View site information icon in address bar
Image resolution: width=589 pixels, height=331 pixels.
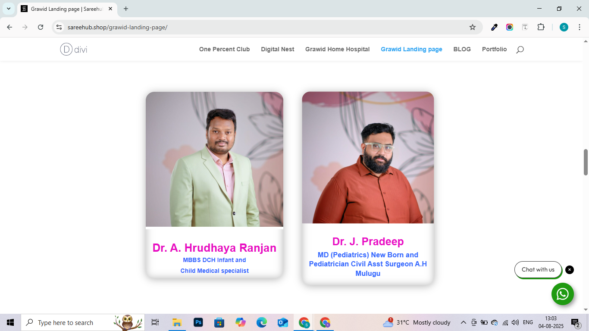coord(60,27)
